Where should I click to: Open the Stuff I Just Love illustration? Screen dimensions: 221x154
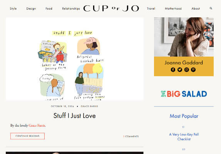tap(75, 59)
